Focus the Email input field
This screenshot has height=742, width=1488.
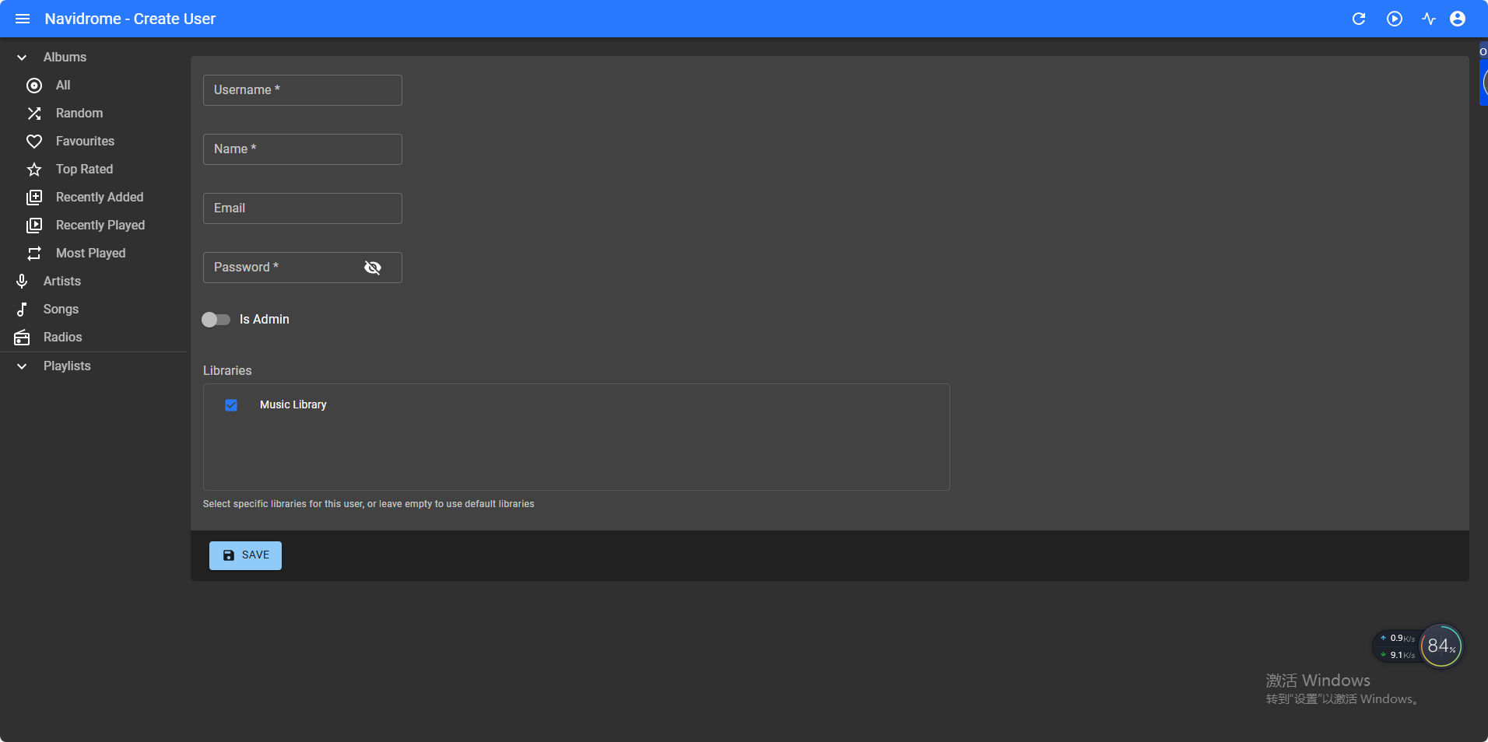[303, 208]
